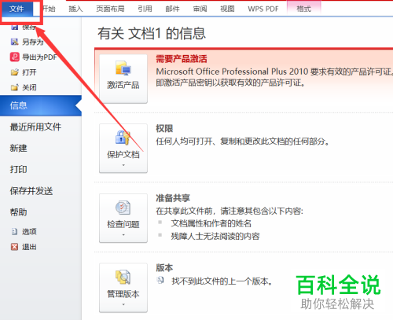Image resolution: width=393 pixels, height=320 pixels.
Task: Click the version file icon beside 找不到此文件
Action: [160, 281]
